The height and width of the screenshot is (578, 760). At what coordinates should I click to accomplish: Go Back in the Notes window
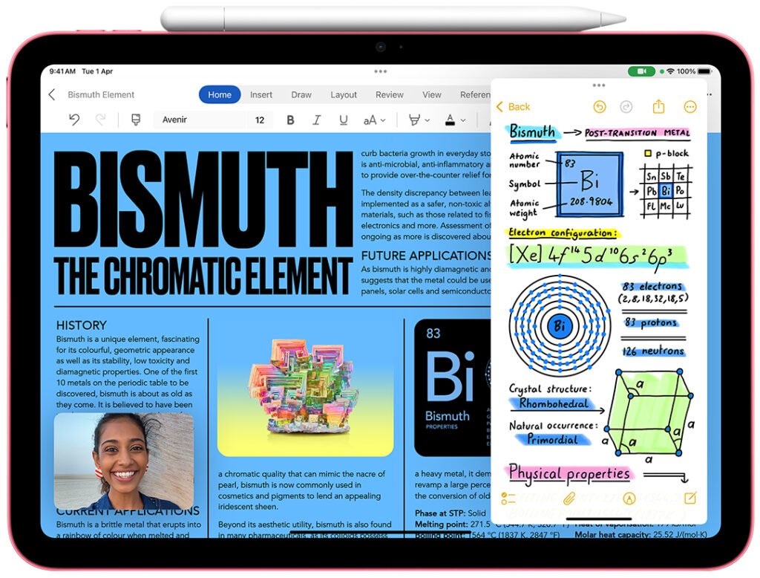point(513,107)
